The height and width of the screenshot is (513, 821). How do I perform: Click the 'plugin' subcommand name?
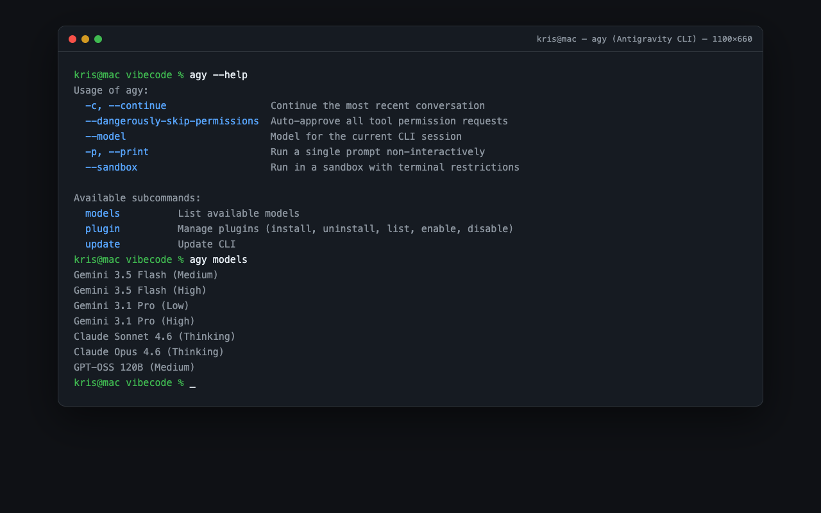point(103,229)
